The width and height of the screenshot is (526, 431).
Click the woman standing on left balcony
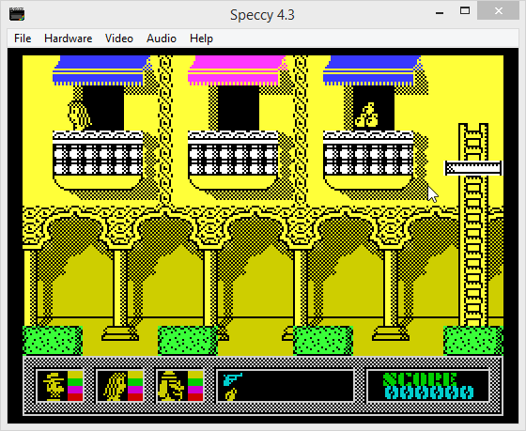click(x=79, y=115)
